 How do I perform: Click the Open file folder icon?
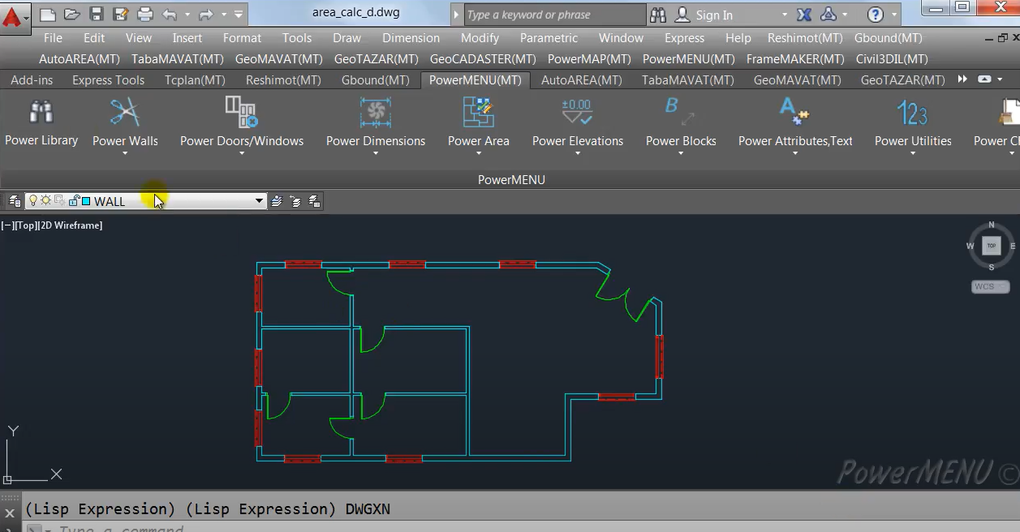(71, 15)
